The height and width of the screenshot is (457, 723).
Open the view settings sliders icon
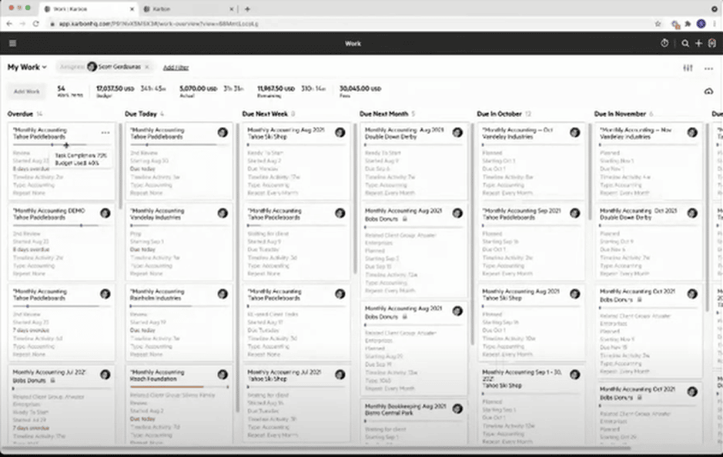[688, 68]
